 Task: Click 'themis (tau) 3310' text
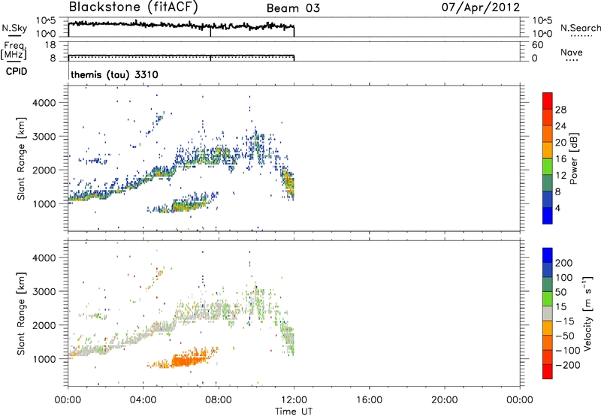[114, 74]
